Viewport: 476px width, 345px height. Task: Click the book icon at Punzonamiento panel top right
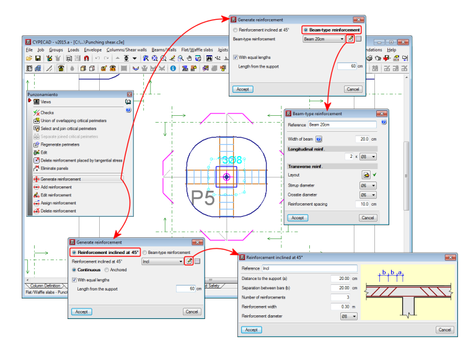tap(128, 102)
